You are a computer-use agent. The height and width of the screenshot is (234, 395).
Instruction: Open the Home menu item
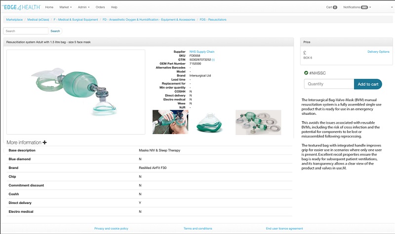tap(49, 7)
